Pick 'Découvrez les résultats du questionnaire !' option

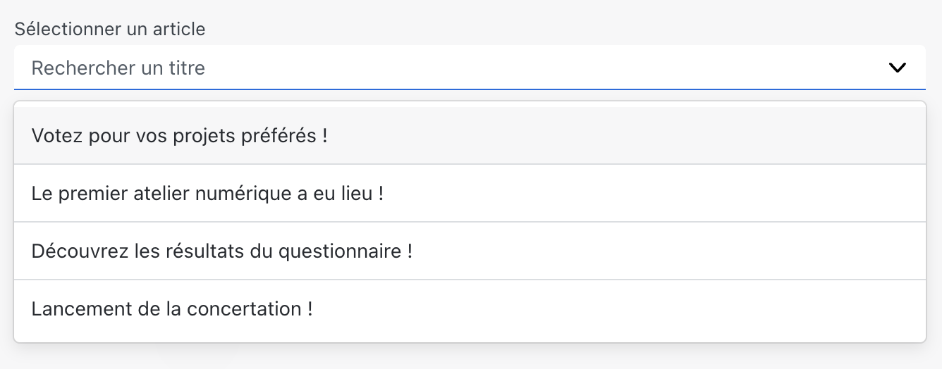click(x=221, y=251)
